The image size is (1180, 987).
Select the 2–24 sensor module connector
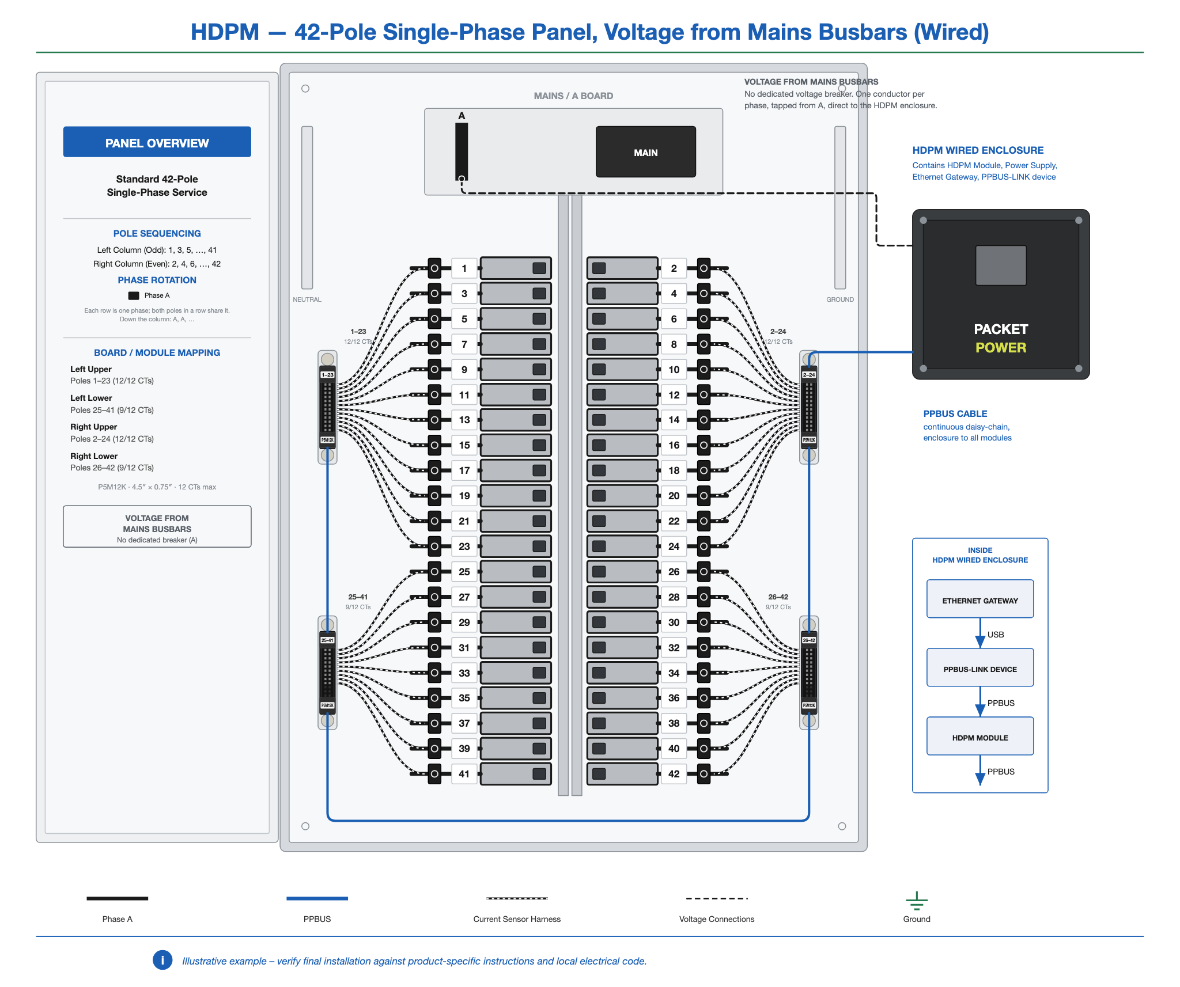tap(809, 407)
